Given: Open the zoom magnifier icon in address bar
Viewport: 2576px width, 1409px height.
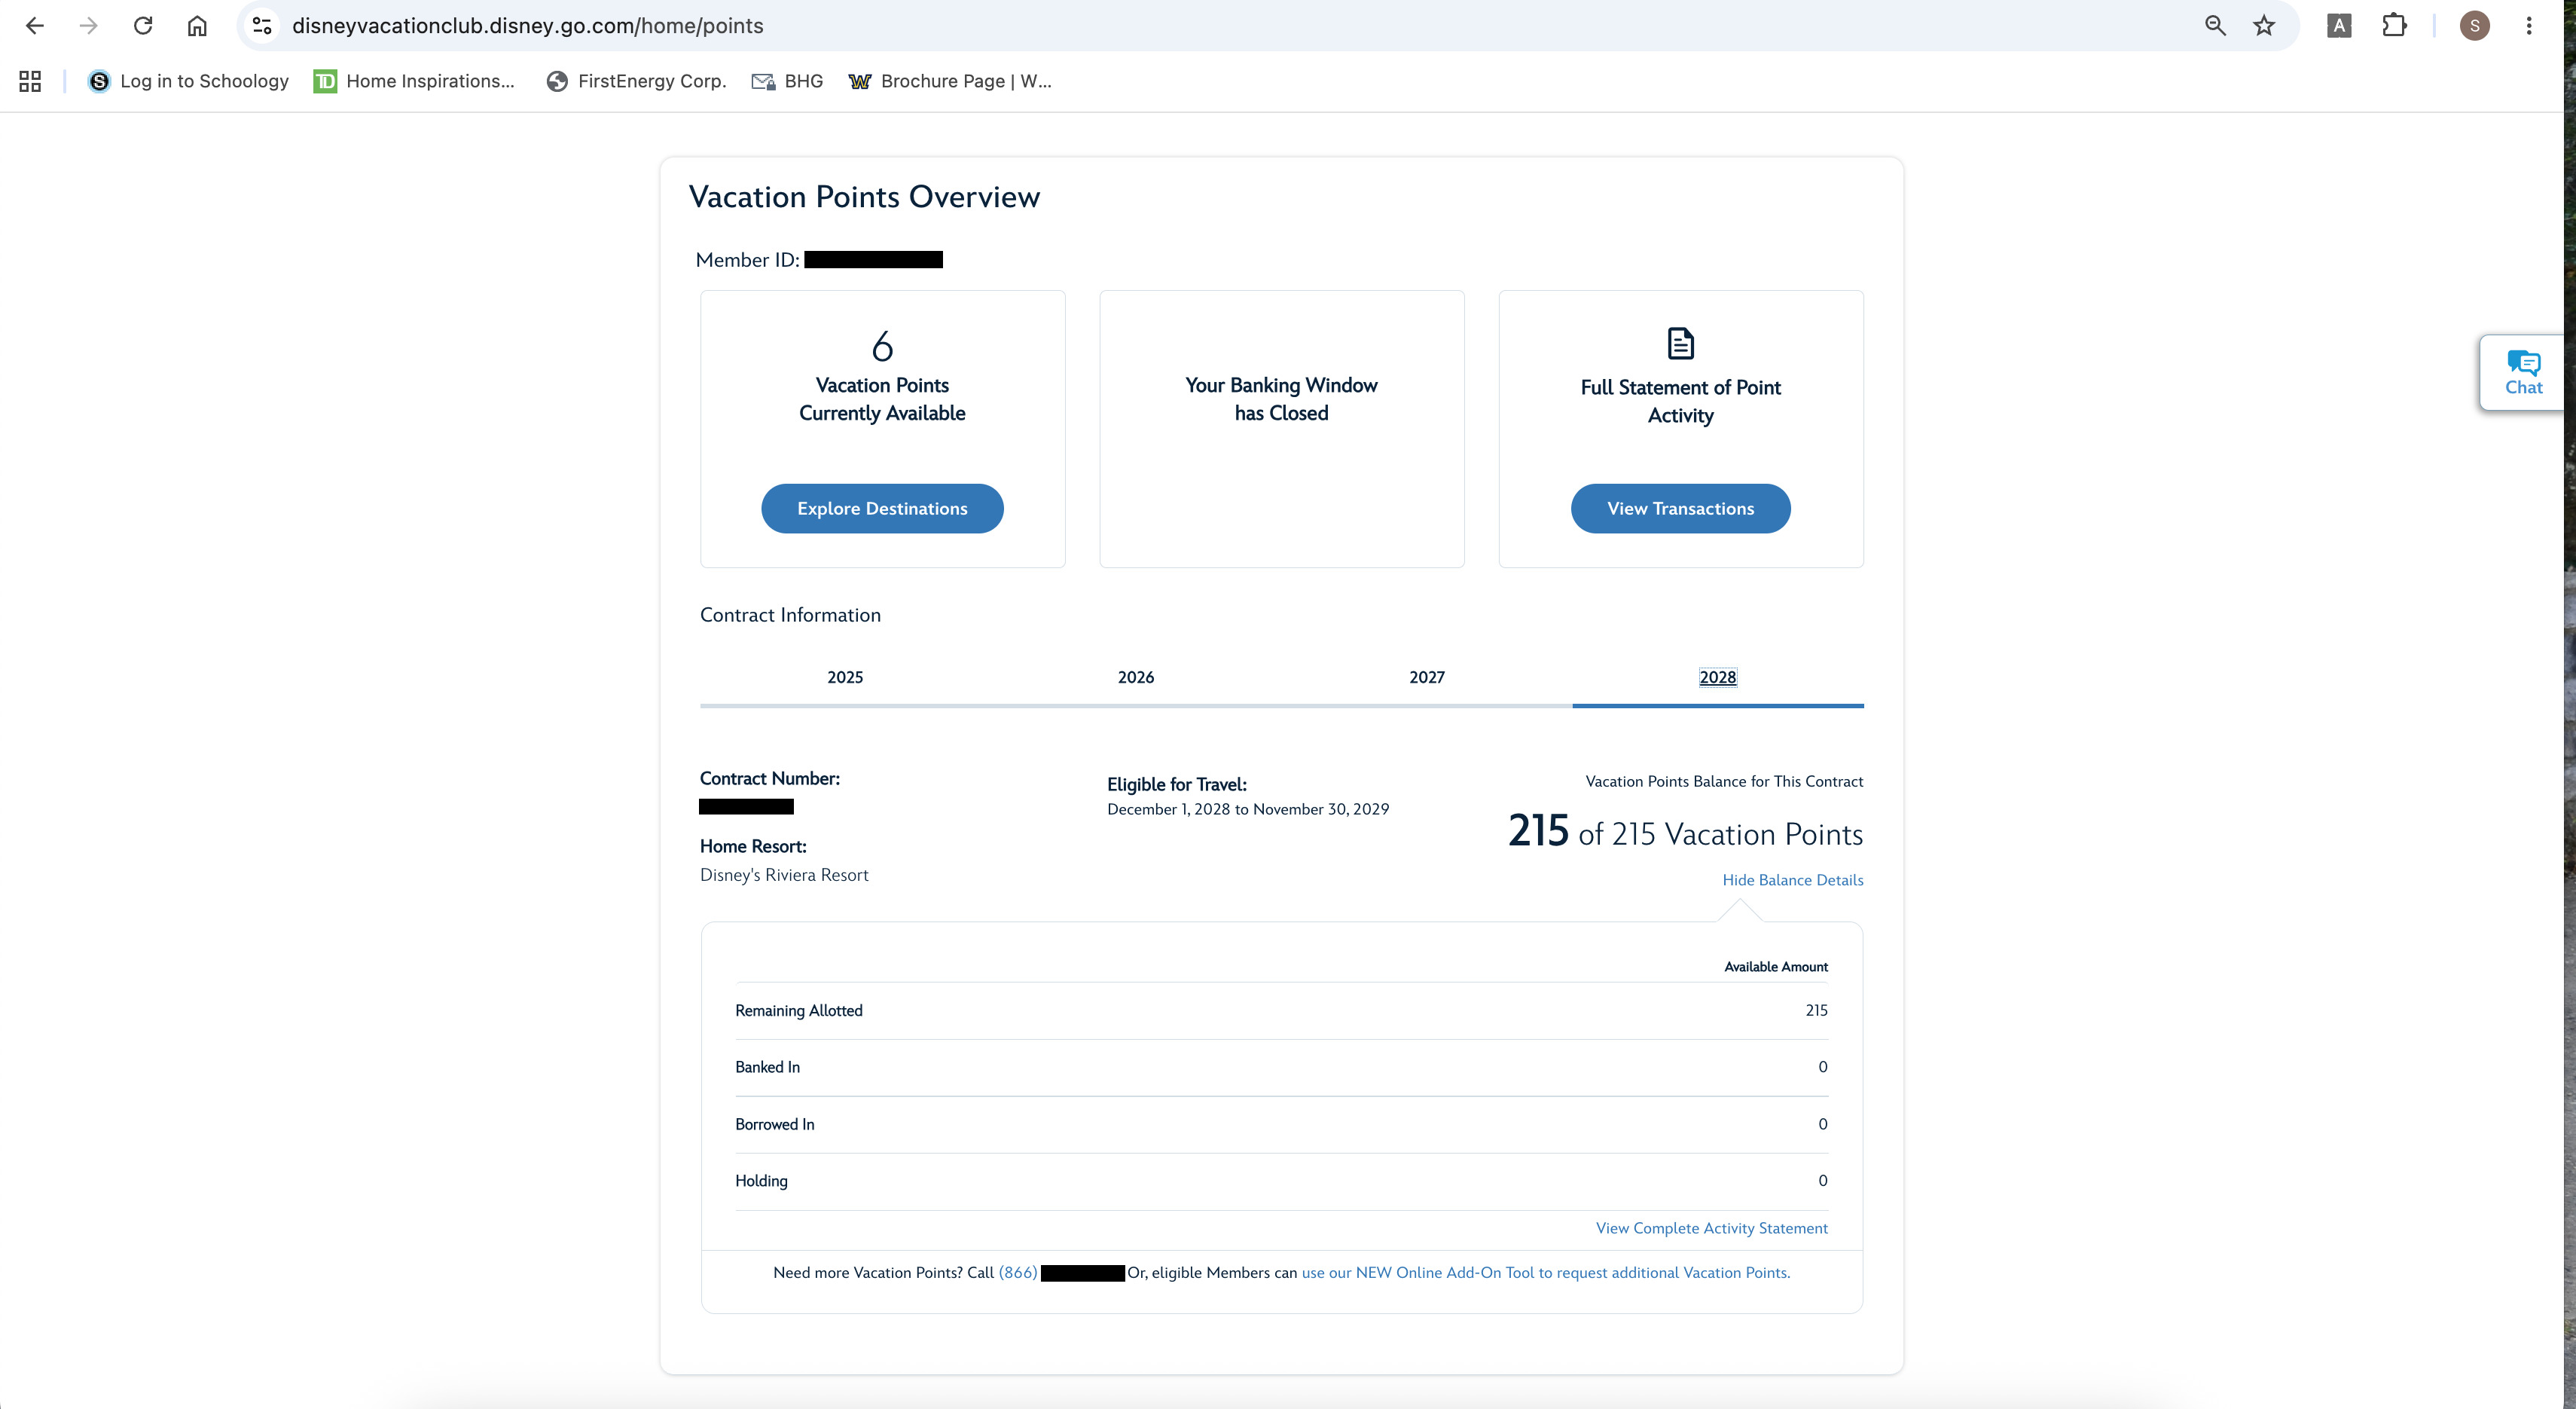Looking at the screenshot, I should [x=2215, y=26].
